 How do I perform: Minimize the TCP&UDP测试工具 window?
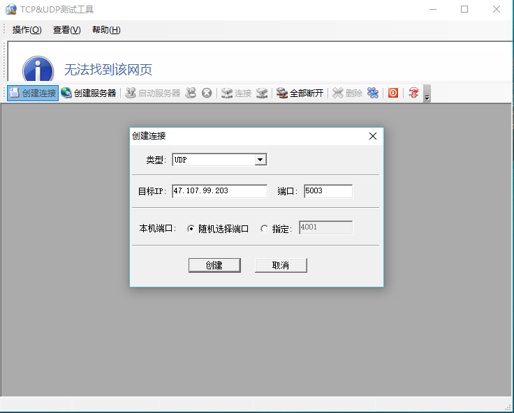tap(433, 9)
